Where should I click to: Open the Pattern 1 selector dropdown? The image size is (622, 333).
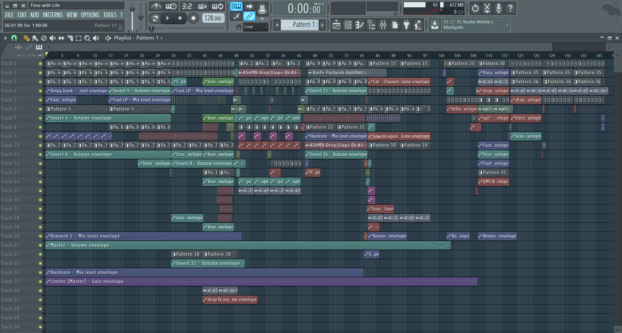tap(300, 25)
